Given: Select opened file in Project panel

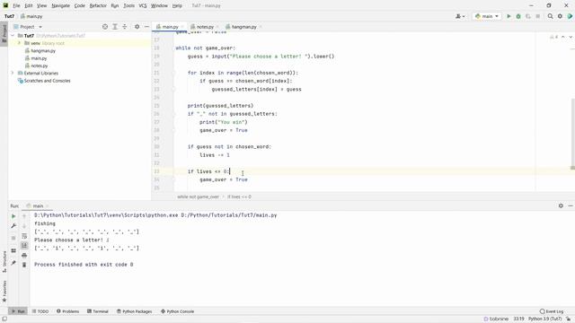Looking at the screenshot, I should pos(105,27).
